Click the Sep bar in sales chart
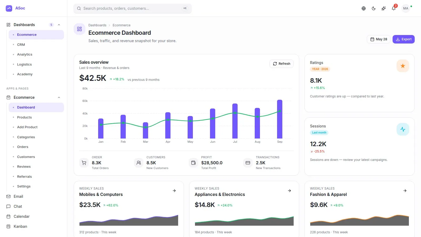Screen dimensions: 421x237 click(280, 119)
